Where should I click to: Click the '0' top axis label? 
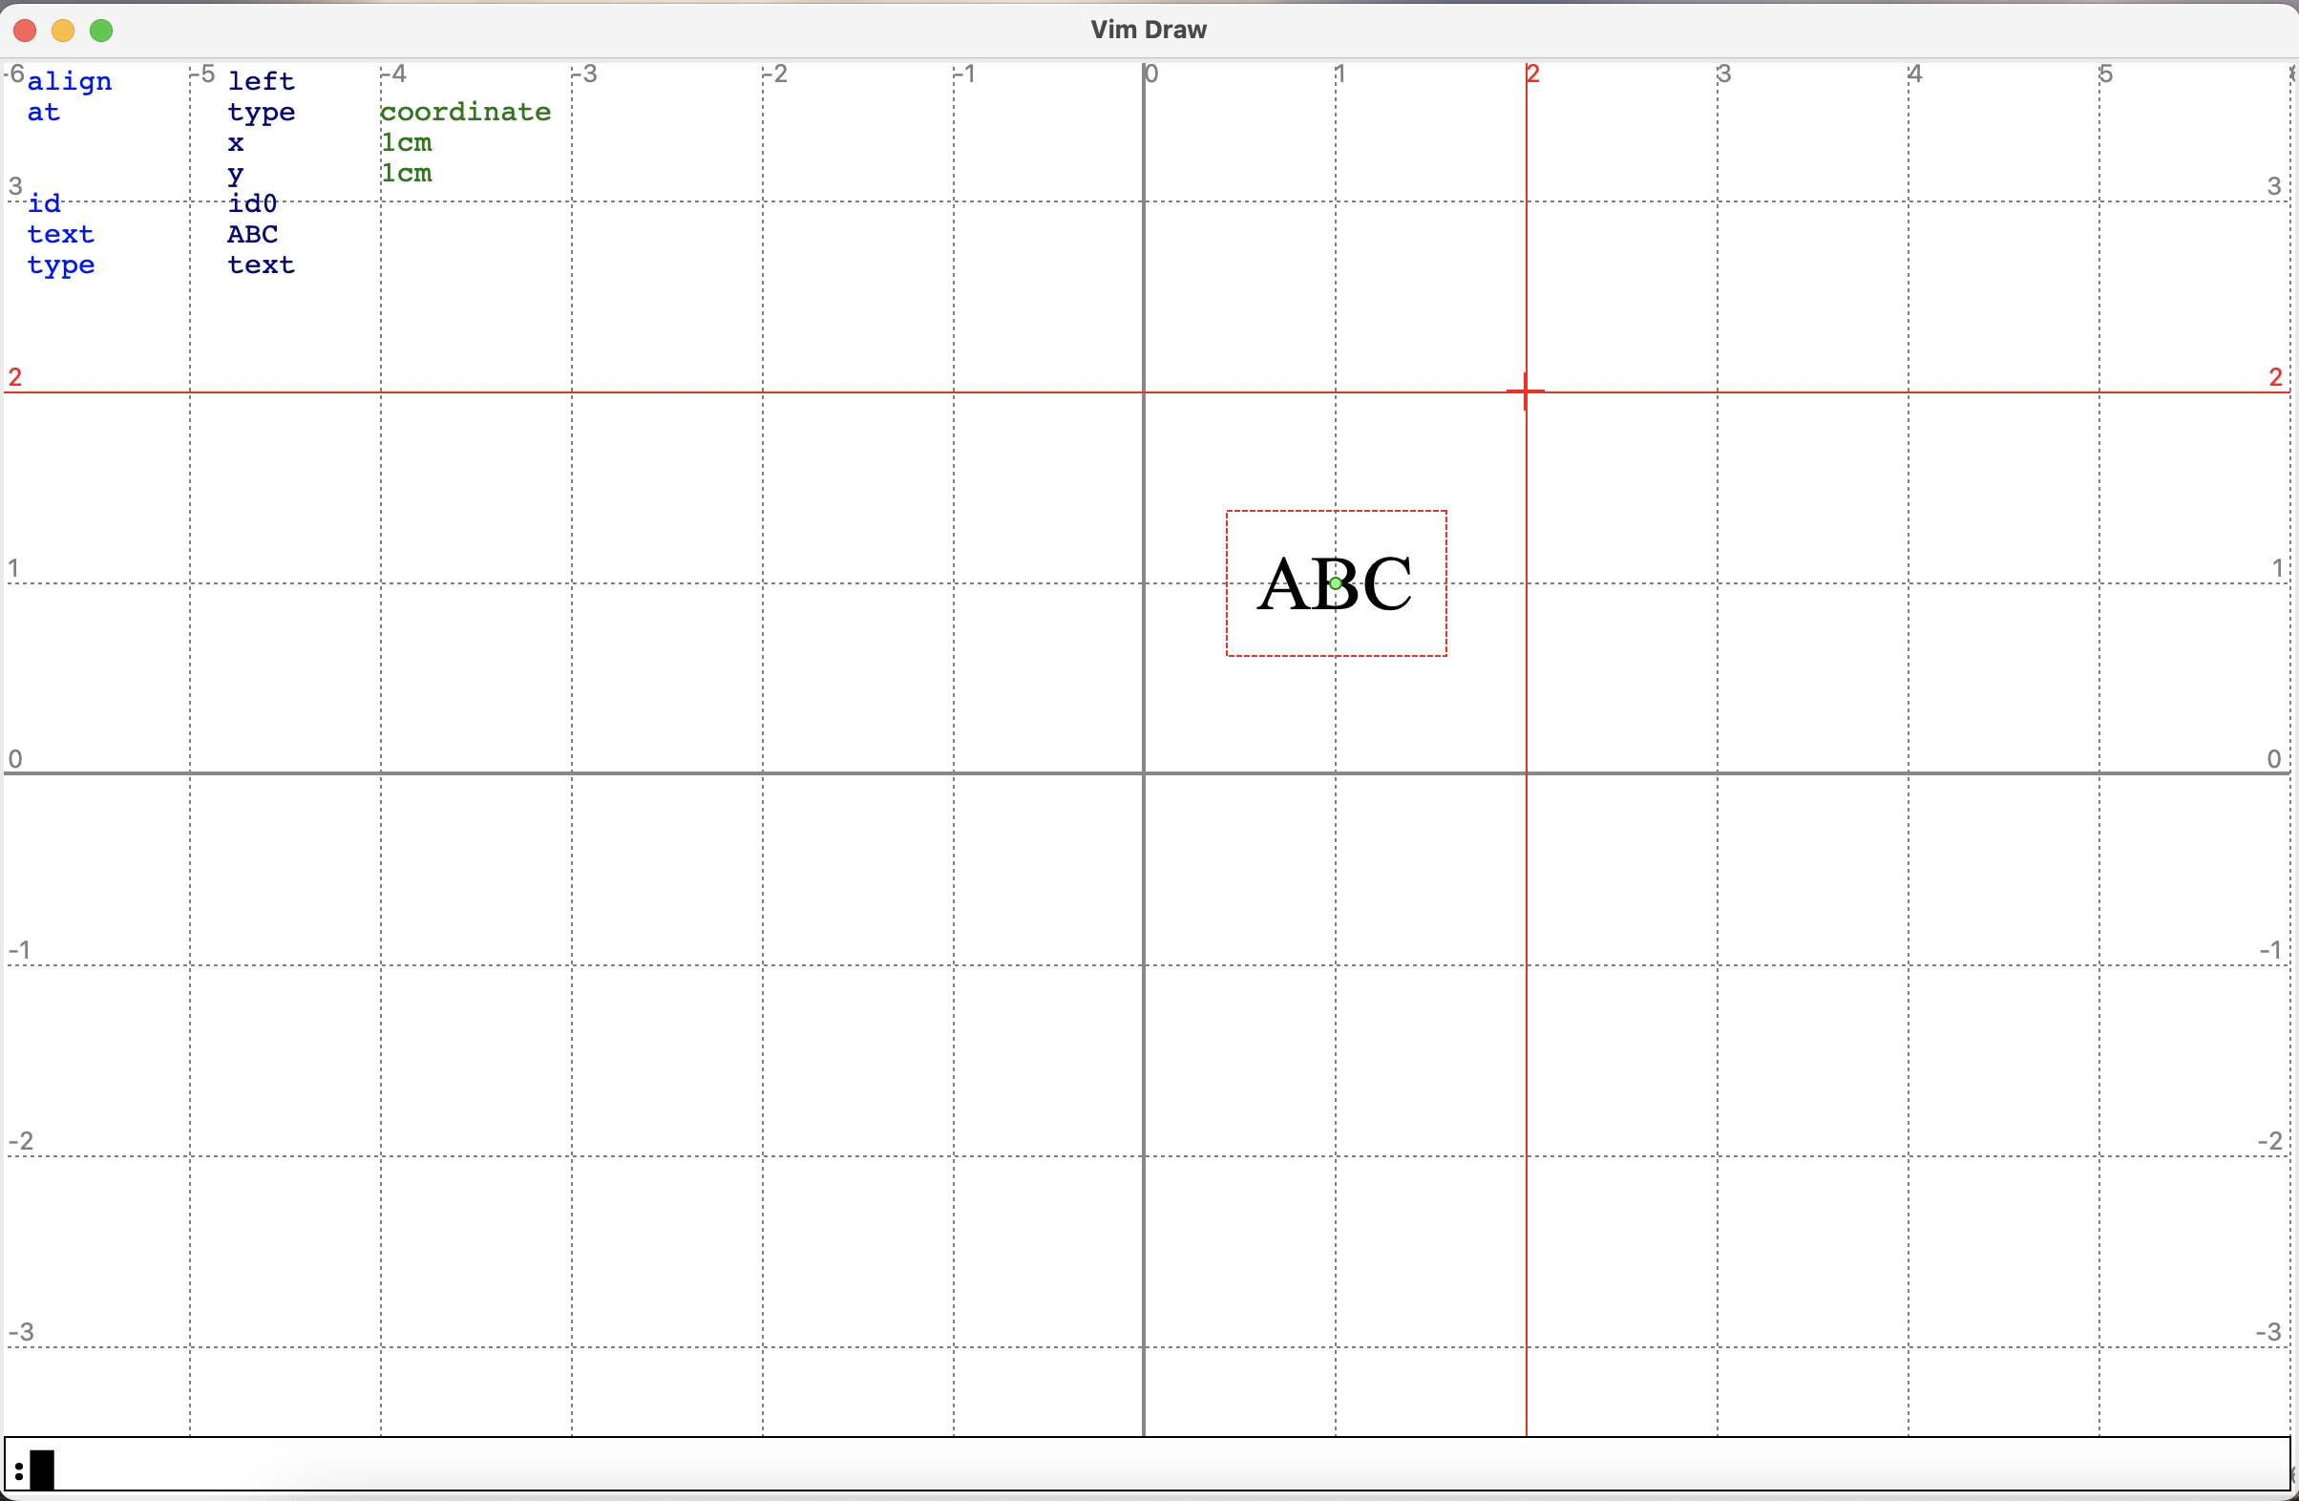1151,74
